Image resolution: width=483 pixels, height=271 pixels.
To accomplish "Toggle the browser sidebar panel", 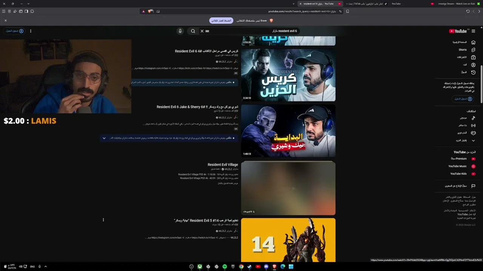I will 26,11.
